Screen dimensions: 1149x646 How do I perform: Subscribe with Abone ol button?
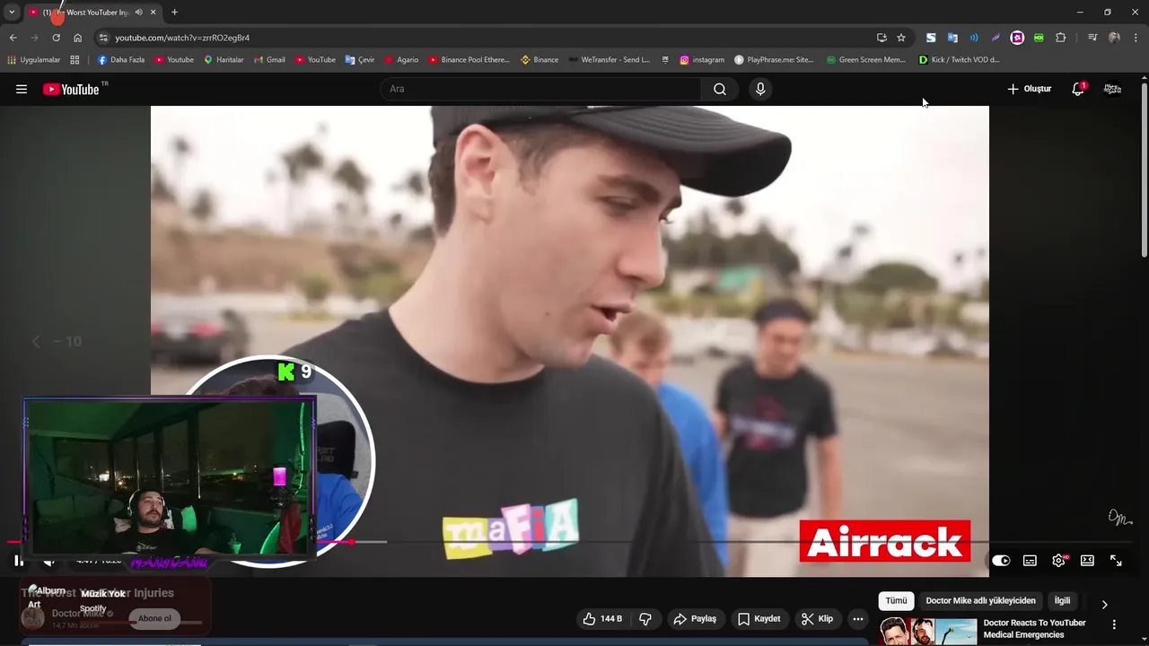(x=154, y=618)
